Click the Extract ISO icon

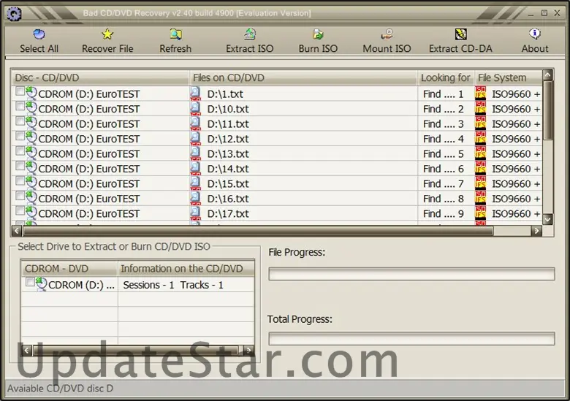250,34
